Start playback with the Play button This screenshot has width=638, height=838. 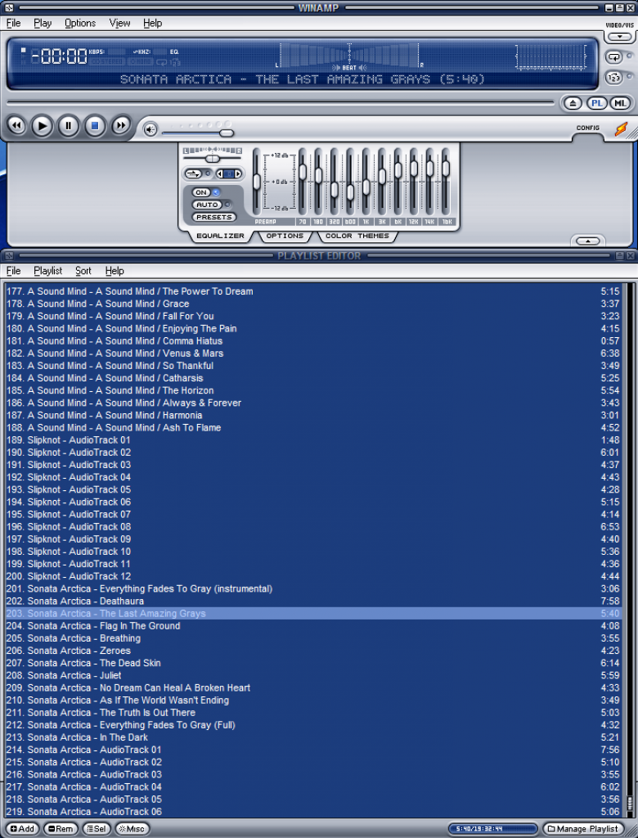(43, 127)
